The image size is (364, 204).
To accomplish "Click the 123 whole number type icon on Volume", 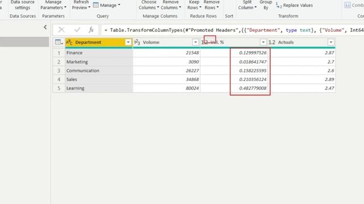I will (x=137, y=42).
